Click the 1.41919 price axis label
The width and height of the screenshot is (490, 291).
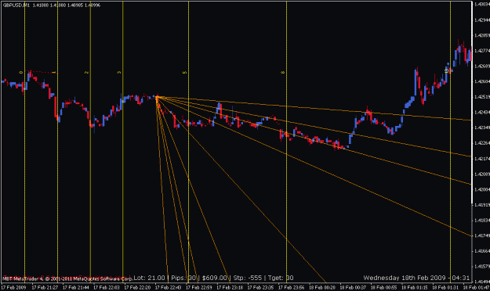(482, 205)
